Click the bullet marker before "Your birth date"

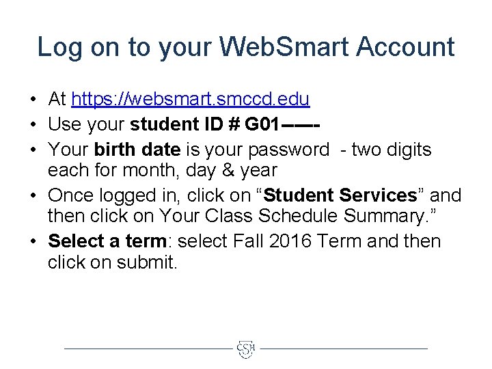pos(32,150)
